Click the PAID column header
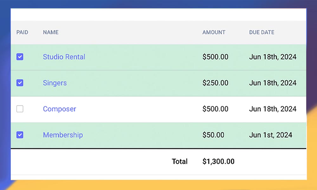 22,32
